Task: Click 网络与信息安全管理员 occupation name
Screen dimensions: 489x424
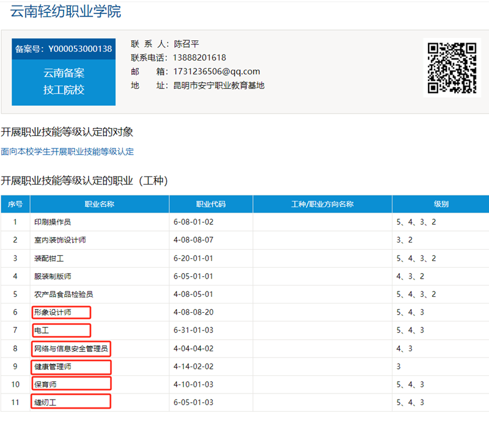Action: (71, 349)
